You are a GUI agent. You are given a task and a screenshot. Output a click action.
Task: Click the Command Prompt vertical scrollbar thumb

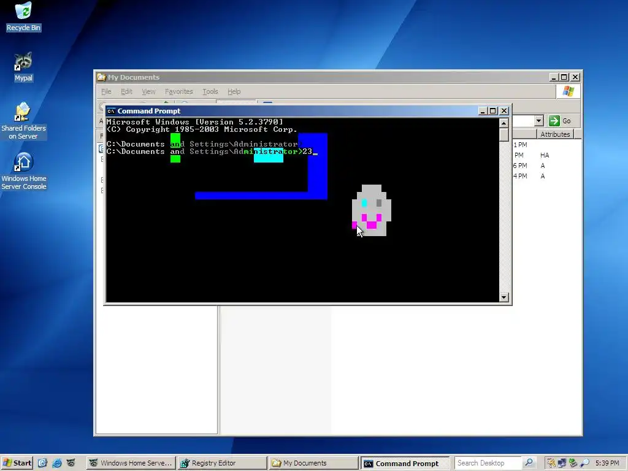(x=504, y=134)
